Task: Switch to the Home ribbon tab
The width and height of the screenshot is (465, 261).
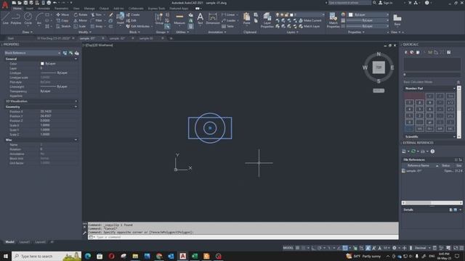Action: tap(17, 9)
